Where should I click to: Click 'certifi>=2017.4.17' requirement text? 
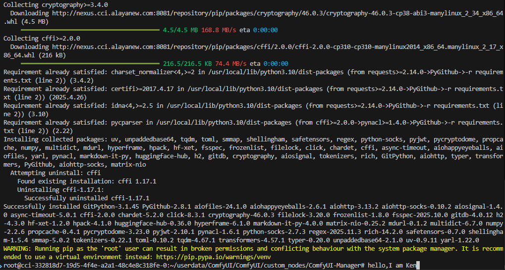(x=142, y=89)
